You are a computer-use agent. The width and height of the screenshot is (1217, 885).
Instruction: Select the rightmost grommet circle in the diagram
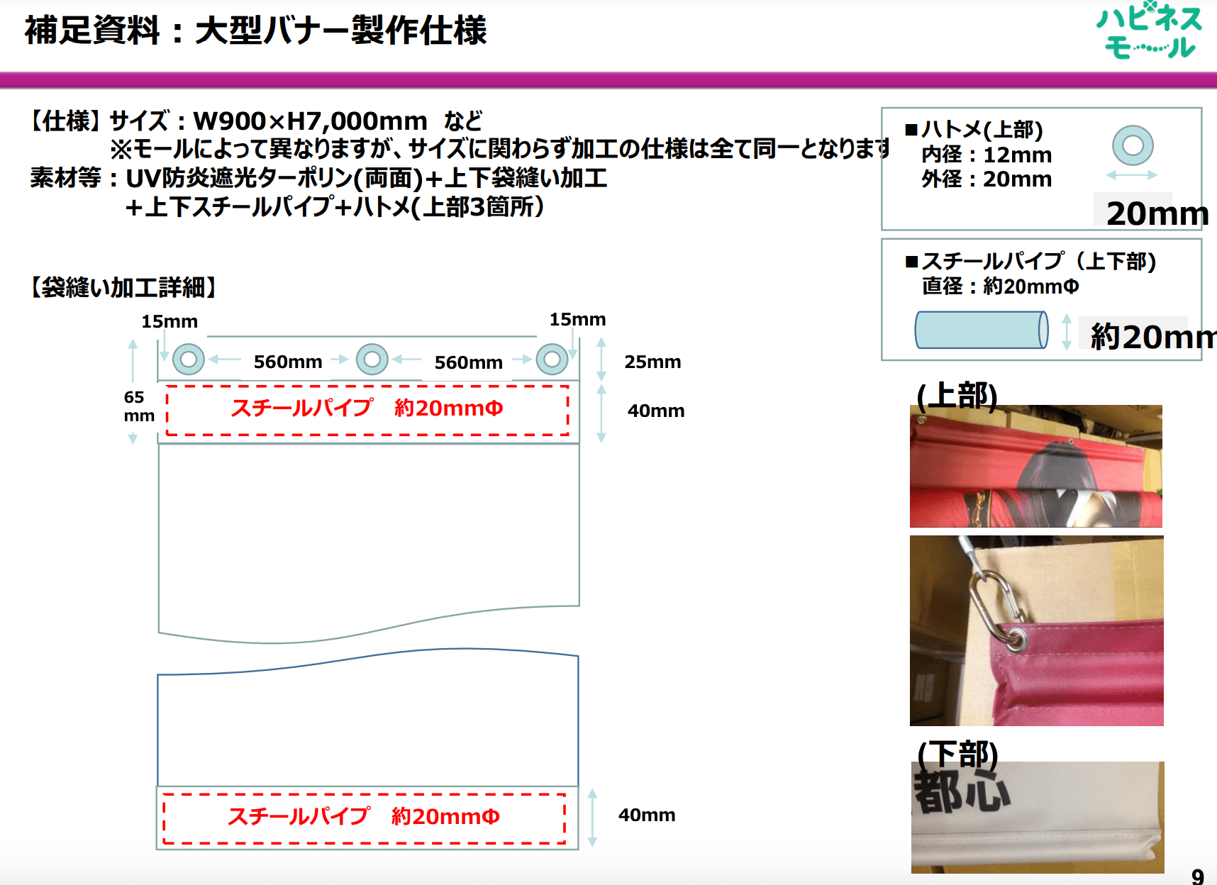[552, 360]
